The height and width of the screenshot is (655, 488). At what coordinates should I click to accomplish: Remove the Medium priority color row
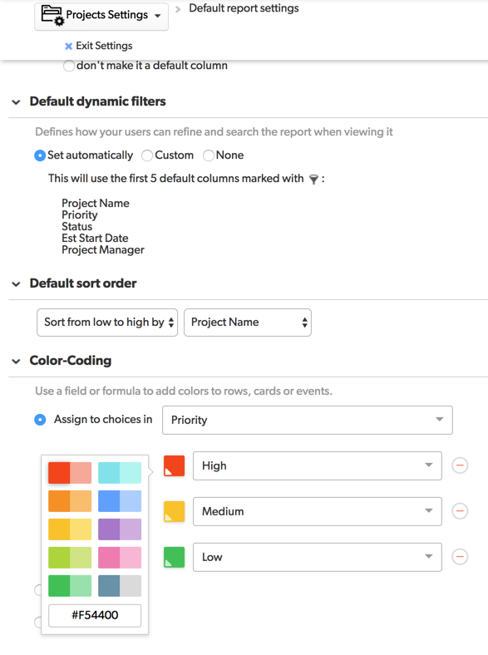click(x=460, y=511)
